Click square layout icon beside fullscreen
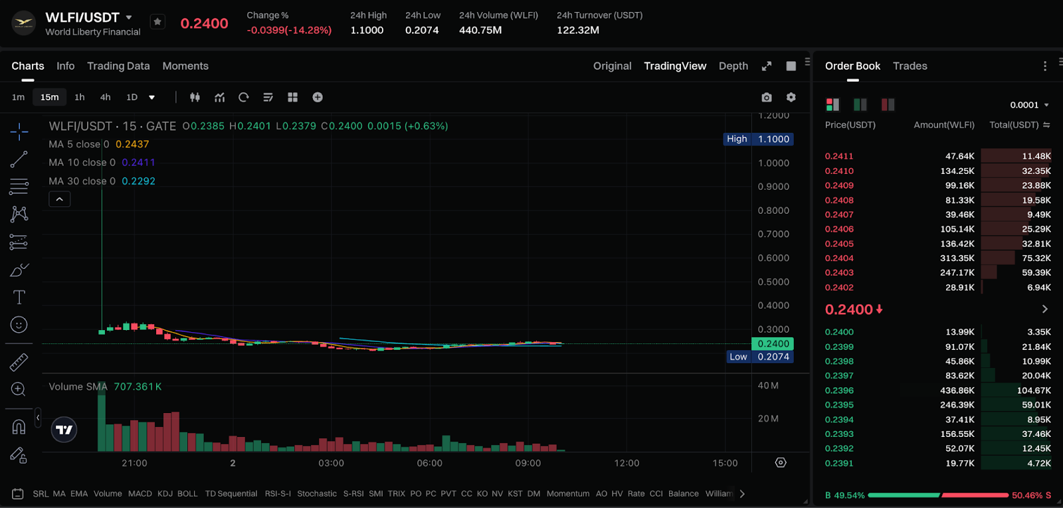1063x508 pixels. 791,66
